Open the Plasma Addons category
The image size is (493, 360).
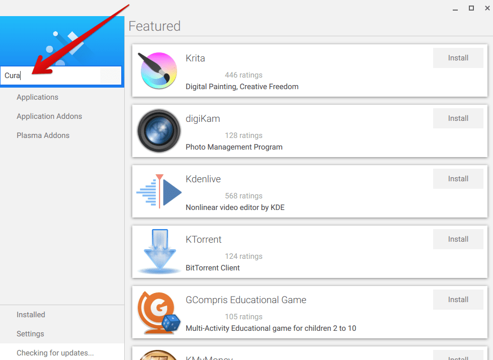62,135
